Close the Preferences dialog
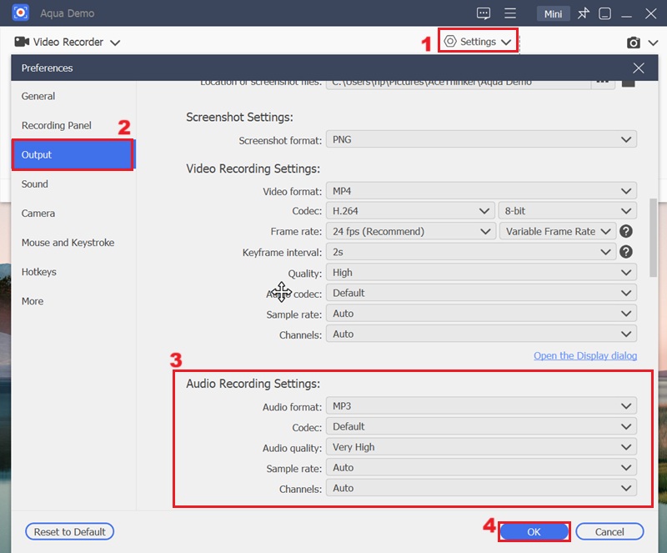 (638, 68)
